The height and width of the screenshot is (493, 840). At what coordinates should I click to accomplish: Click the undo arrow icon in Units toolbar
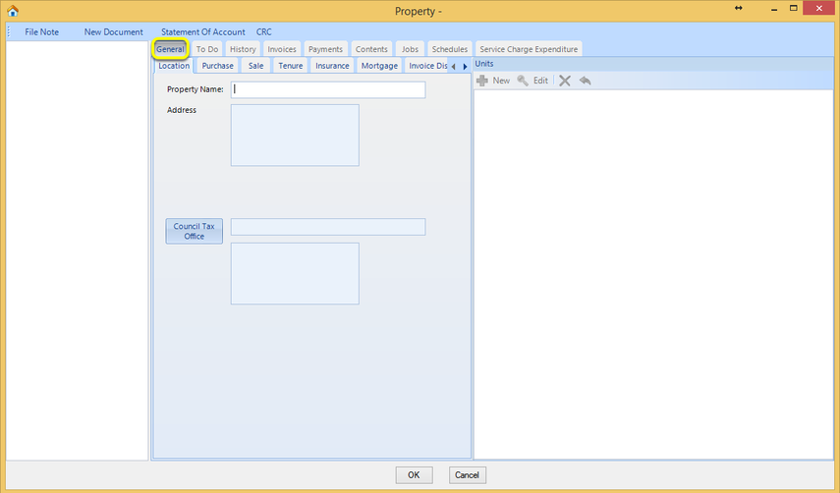point(585,81)
